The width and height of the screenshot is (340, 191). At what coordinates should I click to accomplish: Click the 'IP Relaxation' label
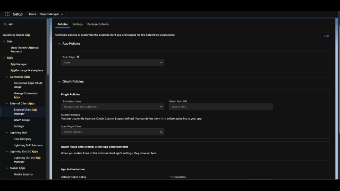[x=178, y=177]
